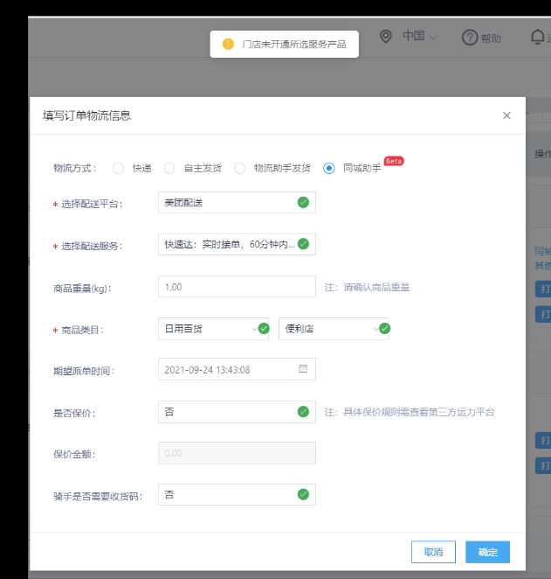551x579 pixels.
Task: Click the 商品类目 label
Action: 82,330
